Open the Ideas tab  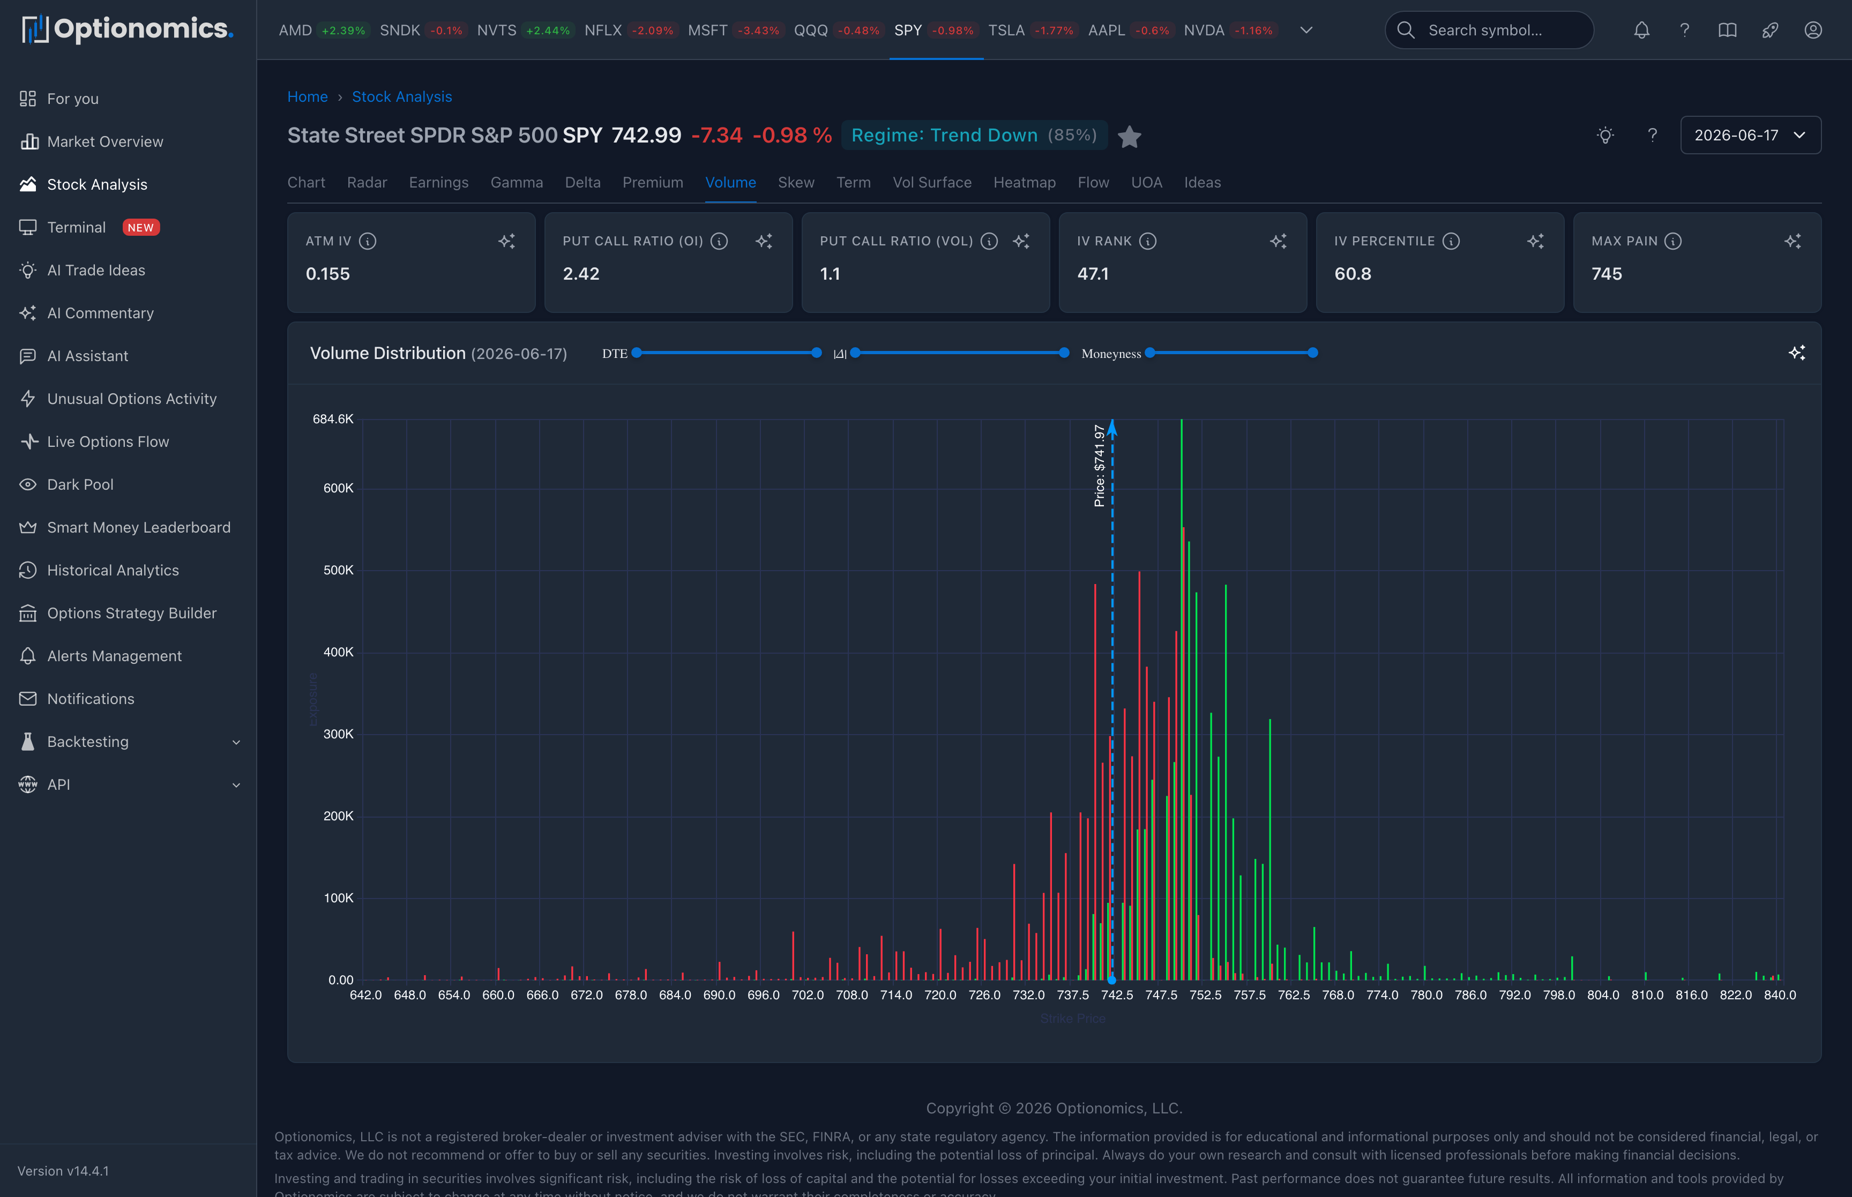[1203, 183]
